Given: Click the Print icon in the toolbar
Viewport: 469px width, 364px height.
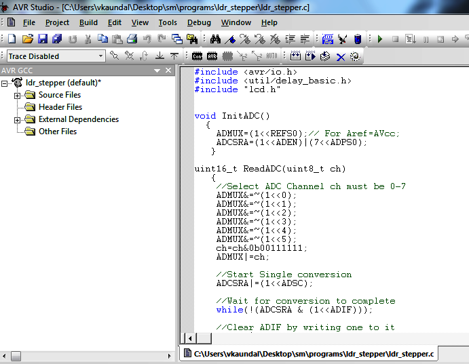Looking at the screenshot, I should [132, 39].
